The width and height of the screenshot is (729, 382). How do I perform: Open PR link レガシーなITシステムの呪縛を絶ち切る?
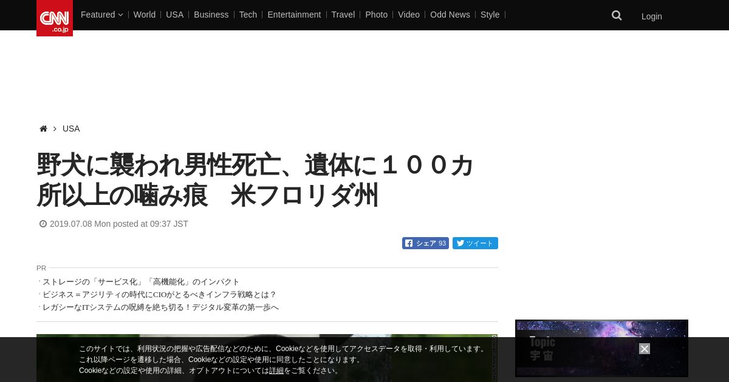point(160,307)
